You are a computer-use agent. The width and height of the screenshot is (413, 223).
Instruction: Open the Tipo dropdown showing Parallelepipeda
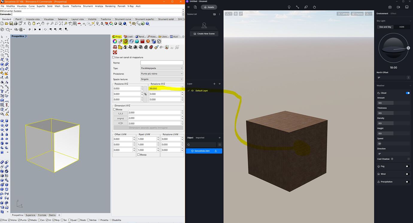click(x=162, y=68)
